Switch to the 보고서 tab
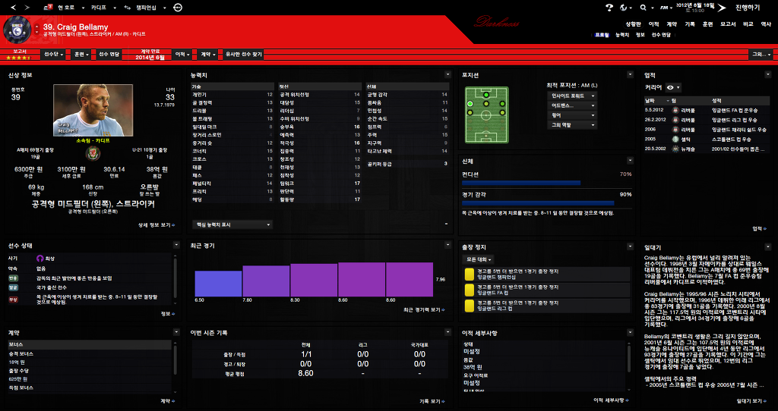 pyautogui.click(x=728, y=24)
